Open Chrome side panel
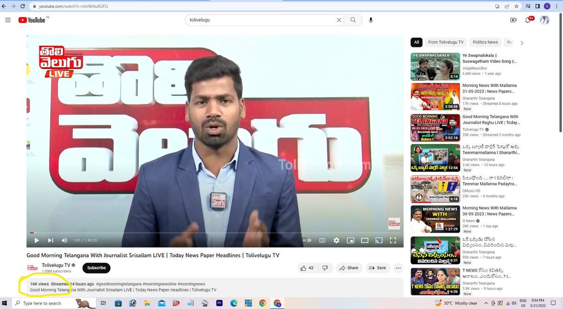Screen dimensions: 563x309 tap(538, 6)
